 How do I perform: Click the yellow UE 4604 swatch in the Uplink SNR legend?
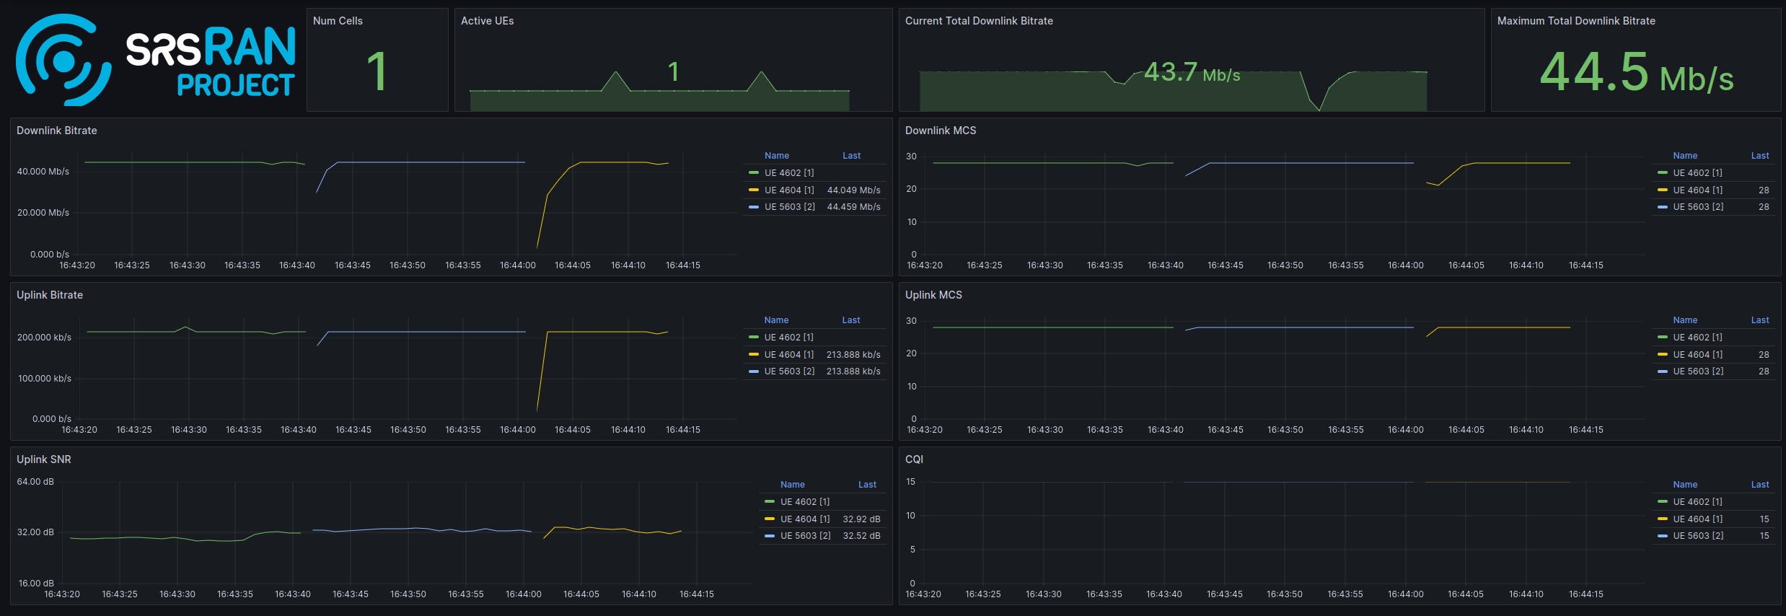click(x=770, y=519)
